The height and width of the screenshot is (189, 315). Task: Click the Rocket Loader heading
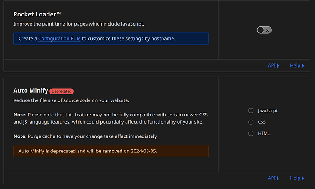[x=37, y=14]
